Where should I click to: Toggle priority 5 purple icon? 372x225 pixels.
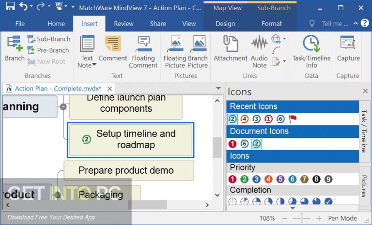[280, 179]
